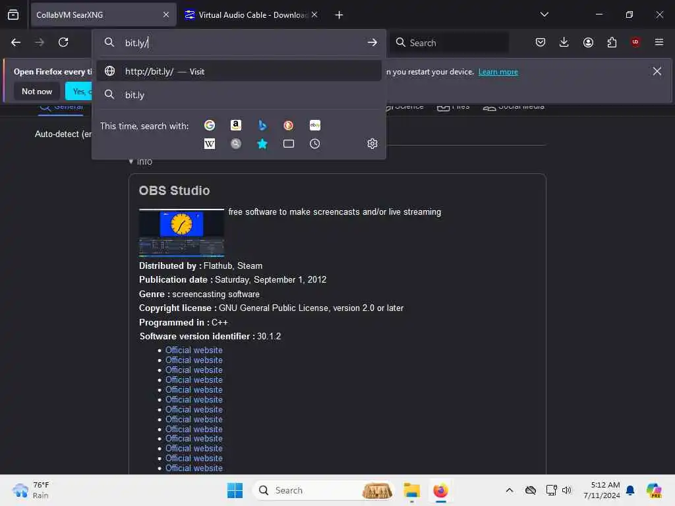675x506 pixels.
Task: Click Not now in Firefox notification
Action: pos(37,91)
